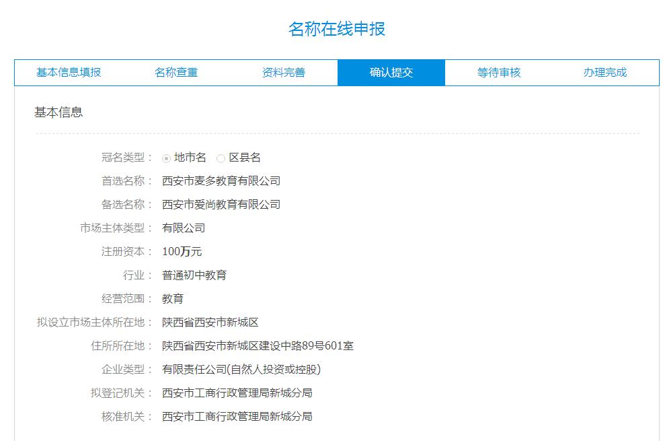
Task: Open the 等待审核 step tab
Action: click(499, 72)
